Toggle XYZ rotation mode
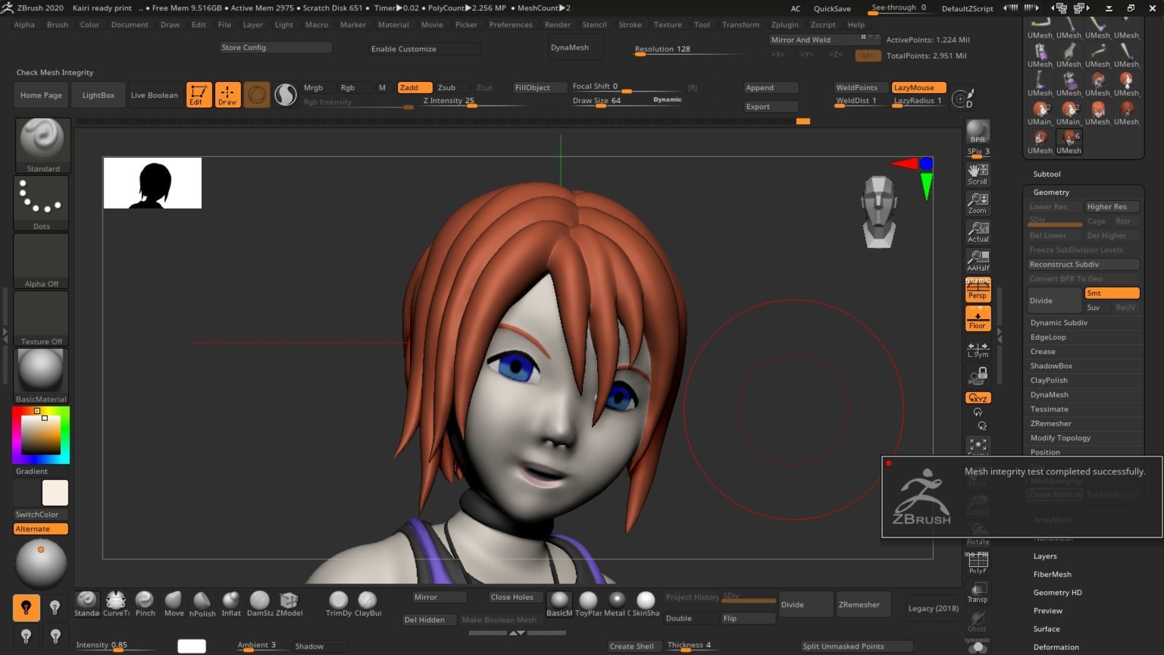 978,398
